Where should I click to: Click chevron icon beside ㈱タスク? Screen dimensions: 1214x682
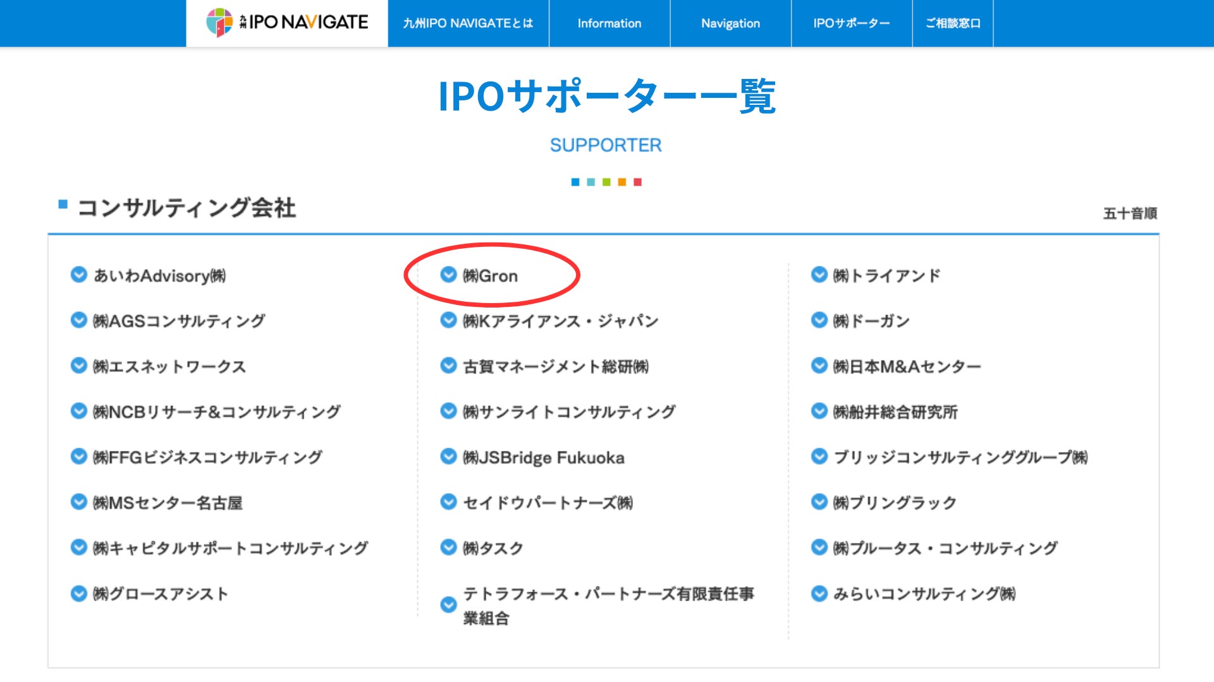(x=448, y=547)
